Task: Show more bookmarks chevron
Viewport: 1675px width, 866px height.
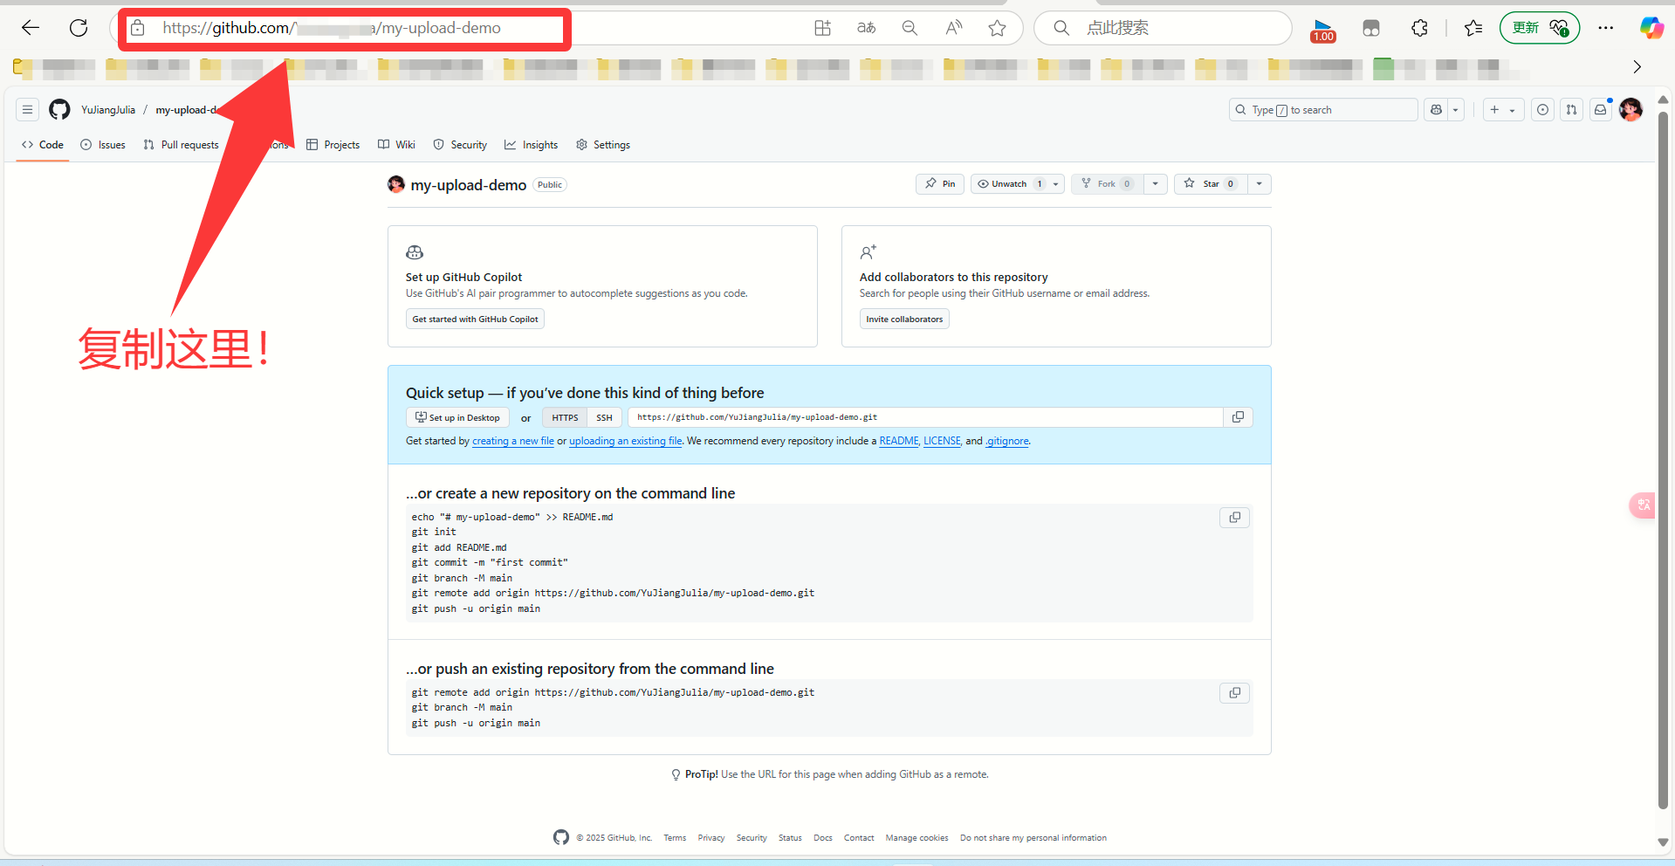Action: click(1637, 66)
